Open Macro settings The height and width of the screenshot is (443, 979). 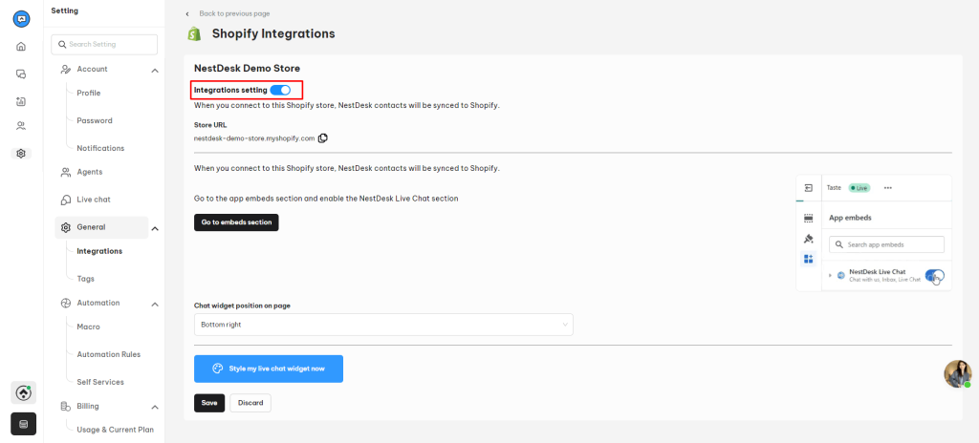(88, 327)
